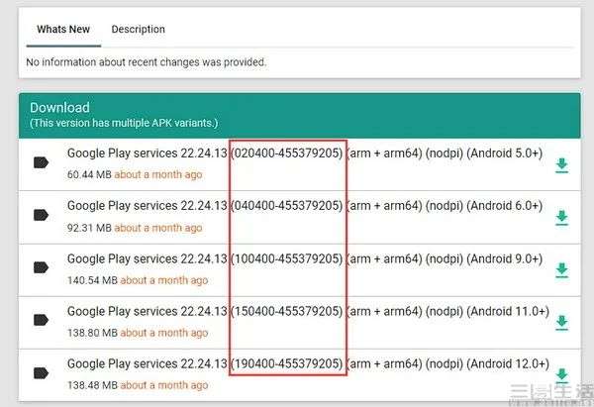
Task: Open Google Play services 150400-455379205 variant link
Action: coord(308,311)
